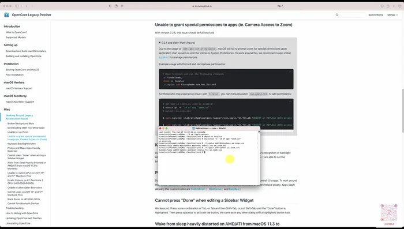Toggle the Safari sidebar button
The height and width of the screenshot is (229, 404).
(17, 6)
